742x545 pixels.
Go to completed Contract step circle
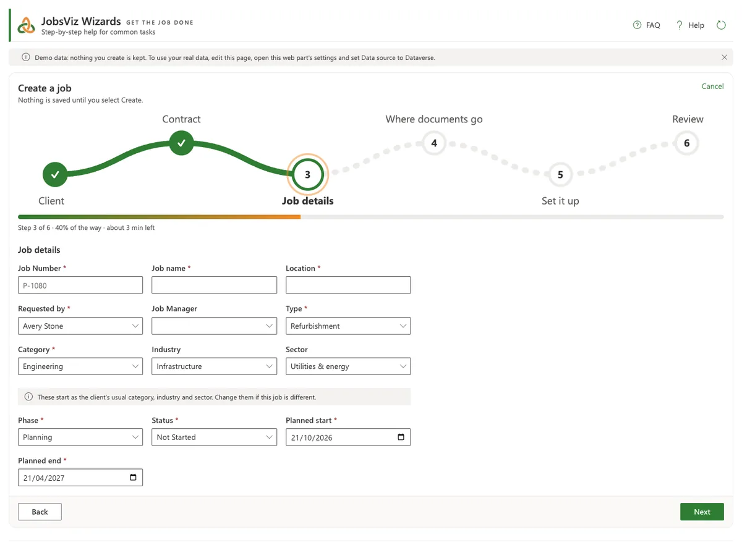click(x=181, y=143)
